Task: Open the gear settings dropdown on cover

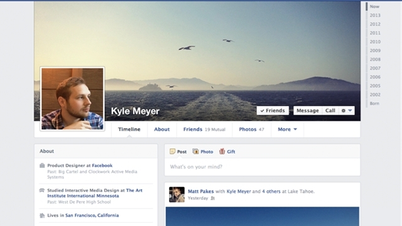Action: [x=347, y=110]
